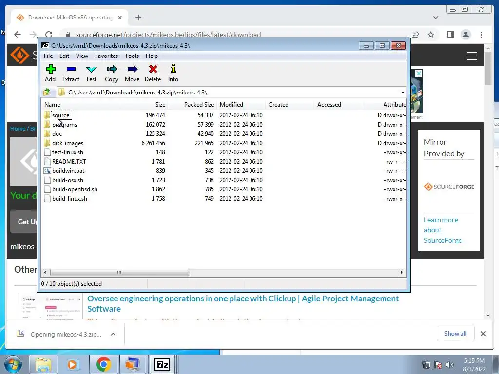Open the SourceForge hamburger menu
Viewport: 499px width, 374px height.
tap(472, 56)
